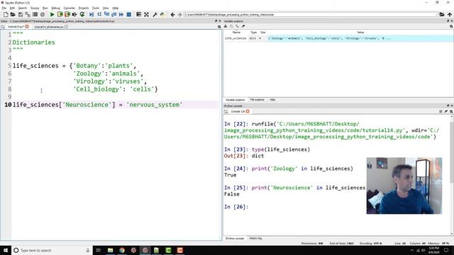This screenshot has width=454, height=255.
Task: Click IPython console vertical scrollbar
Action: coord(452,152)
